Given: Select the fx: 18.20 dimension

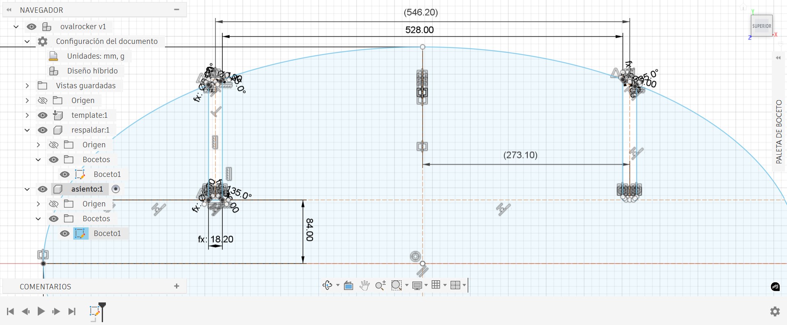Looking at the screenshot, I should [215, 239].
